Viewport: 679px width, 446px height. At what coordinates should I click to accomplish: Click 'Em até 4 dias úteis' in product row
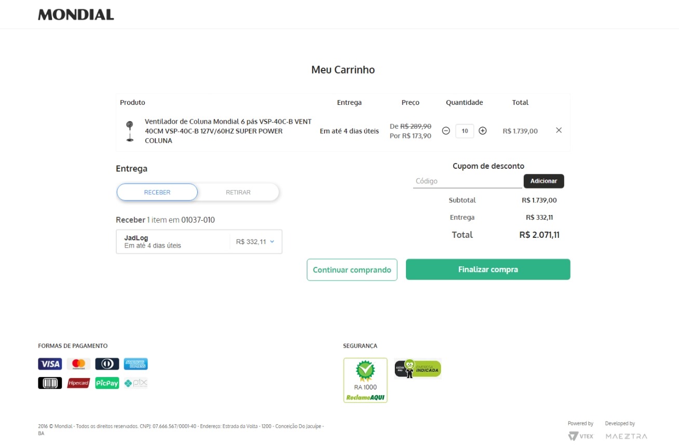[x=349, y=131]
